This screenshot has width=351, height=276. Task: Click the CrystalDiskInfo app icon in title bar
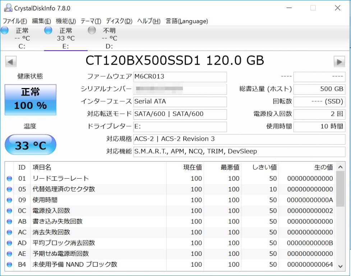[x=8, y=8]
